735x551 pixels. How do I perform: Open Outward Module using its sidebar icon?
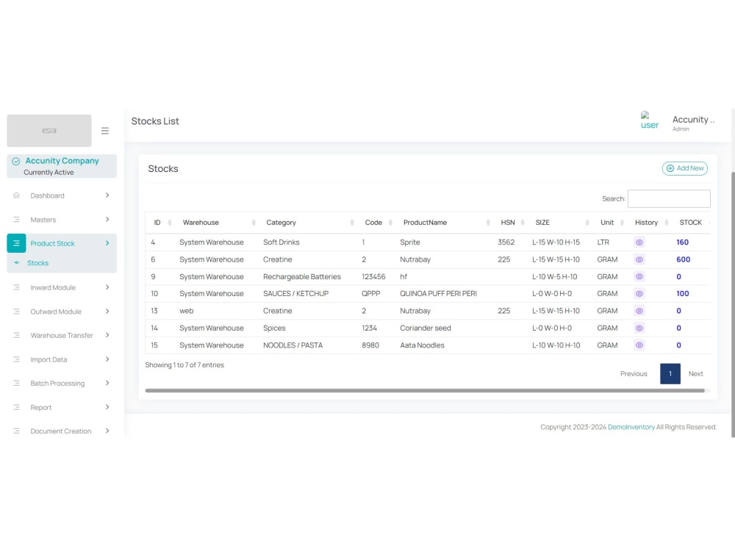16,311
